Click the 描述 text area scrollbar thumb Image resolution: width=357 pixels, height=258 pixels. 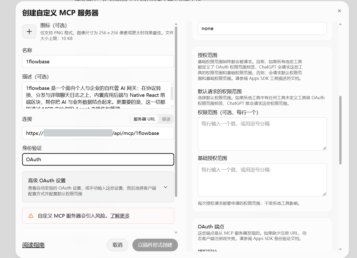[x=172, y=93]
